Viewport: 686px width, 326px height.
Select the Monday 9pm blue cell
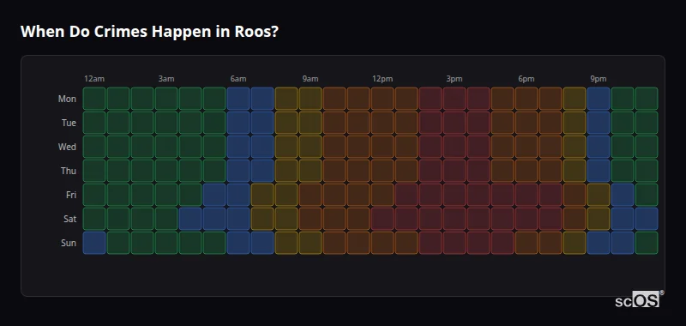pyautogui.click(x=599, y=99)
